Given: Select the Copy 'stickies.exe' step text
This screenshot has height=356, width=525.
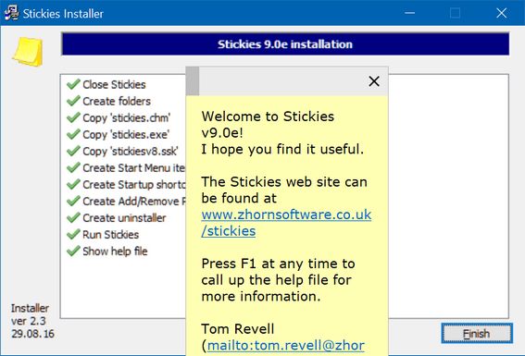Looking at the screenshot, I should (126, 135).
